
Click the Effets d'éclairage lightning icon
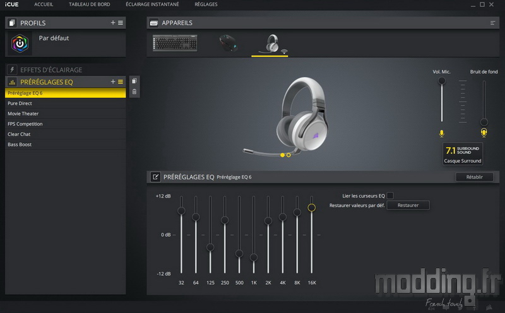click(x=12, y=69)
